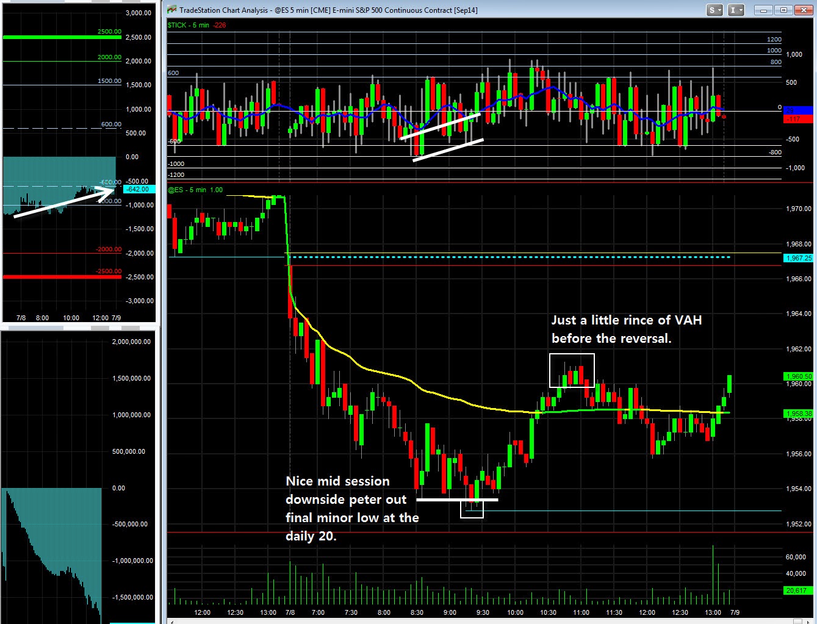Click the 7/9 date marker on main time axis
This screenshot has height=624, width=817.
(735, 612)
